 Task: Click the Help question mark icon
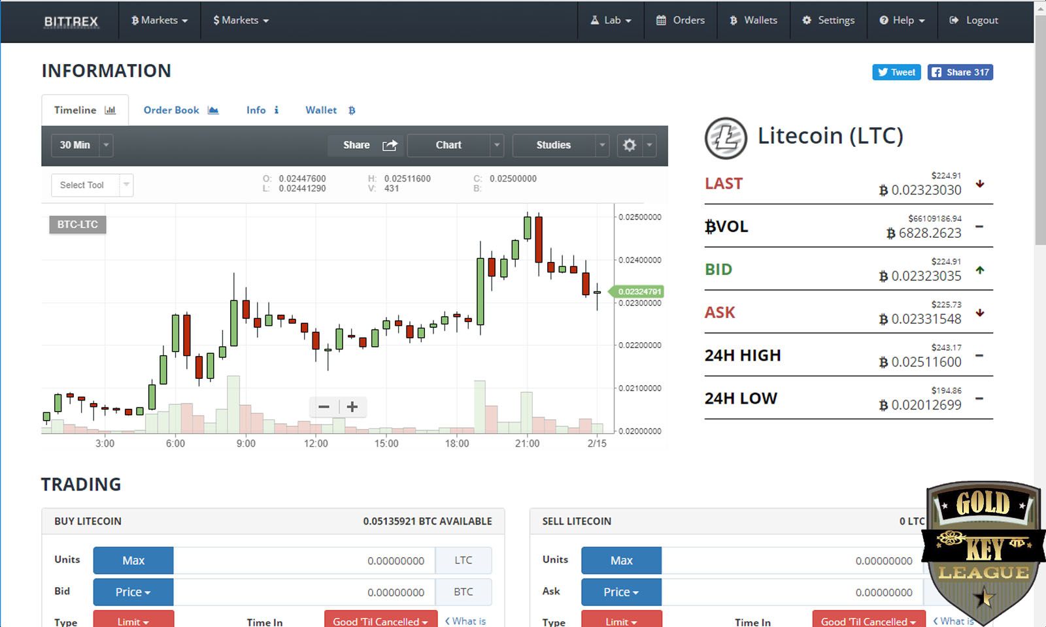point(885,20)
